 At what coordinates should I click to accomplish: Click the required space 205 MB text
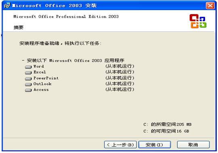pyautogui.click(x=168, y=124)
